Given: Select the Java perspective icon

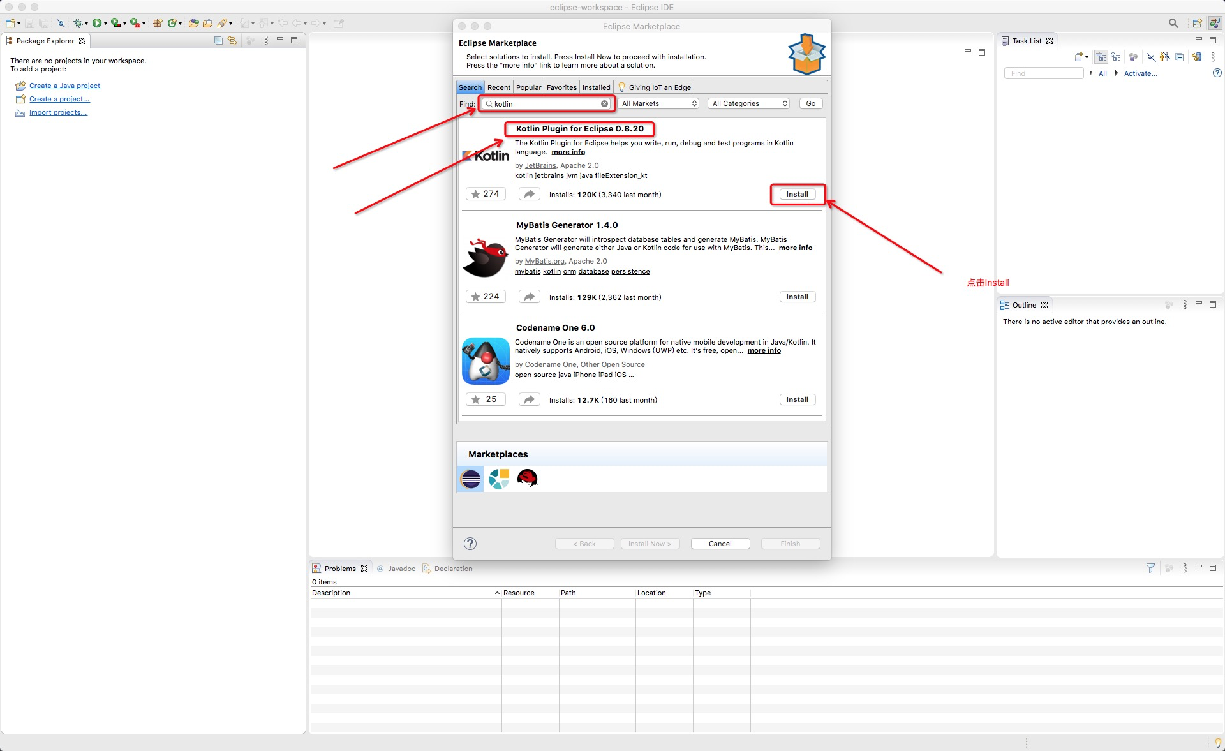Looking at the screenshot, I should tap(1215, 23).
